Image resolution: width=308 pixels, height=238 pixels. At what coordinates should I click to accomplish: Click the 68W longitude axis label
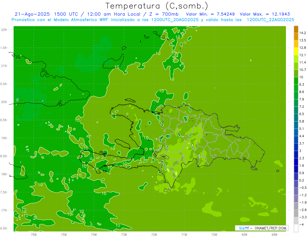(274, 234)
